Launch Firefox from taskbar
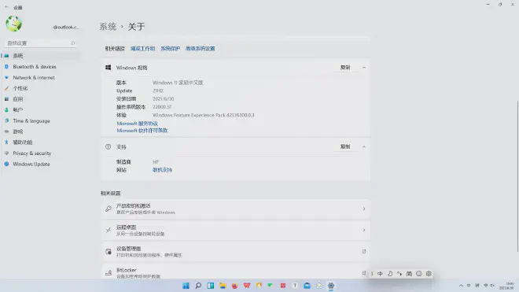 tap(234, 286)
